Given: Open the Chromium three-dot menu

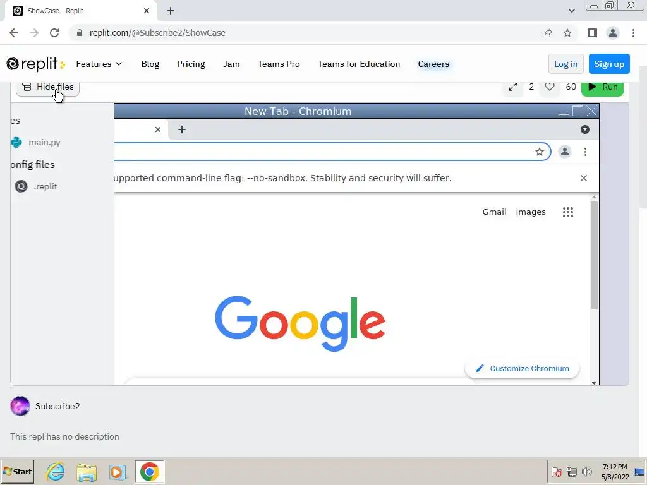Looking at the screenshot, I should 585,152.
